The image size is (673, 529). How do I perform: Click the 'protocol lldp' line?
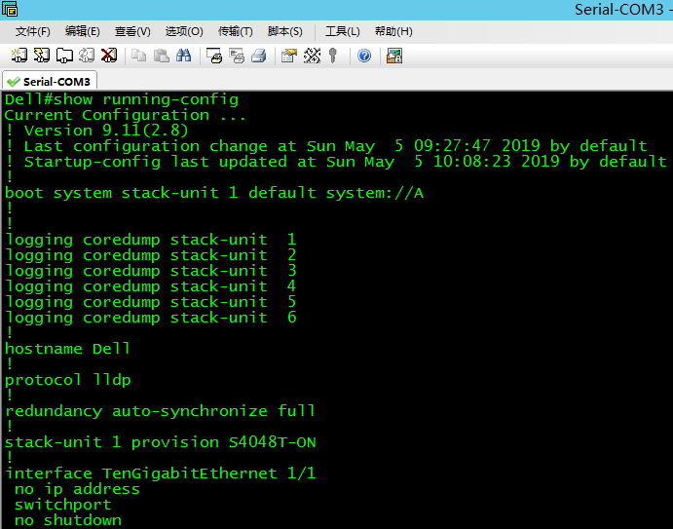(x=68, y=380)
